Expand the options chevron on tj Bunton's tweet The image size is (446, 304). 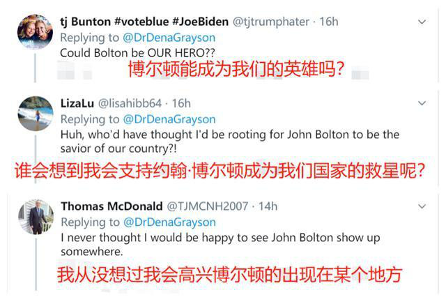(x=422, y=22)
